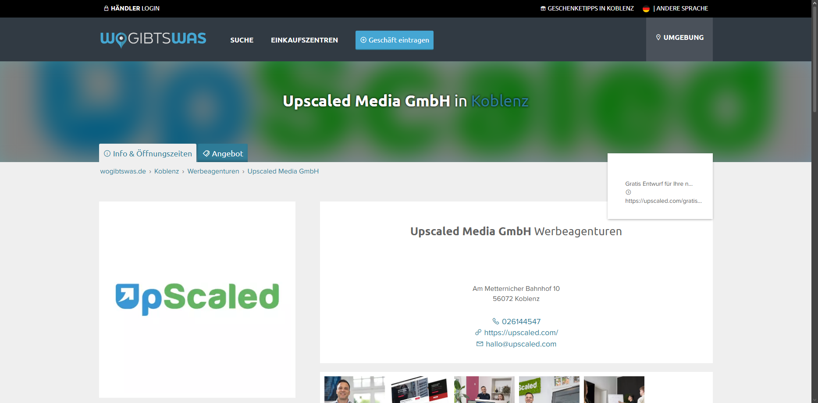
Task: Call phone number 026144547
Action: 521,322
